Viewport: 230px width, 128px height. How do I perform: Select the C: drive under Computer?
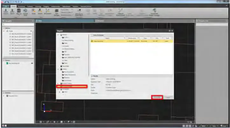tap(65, 92)
